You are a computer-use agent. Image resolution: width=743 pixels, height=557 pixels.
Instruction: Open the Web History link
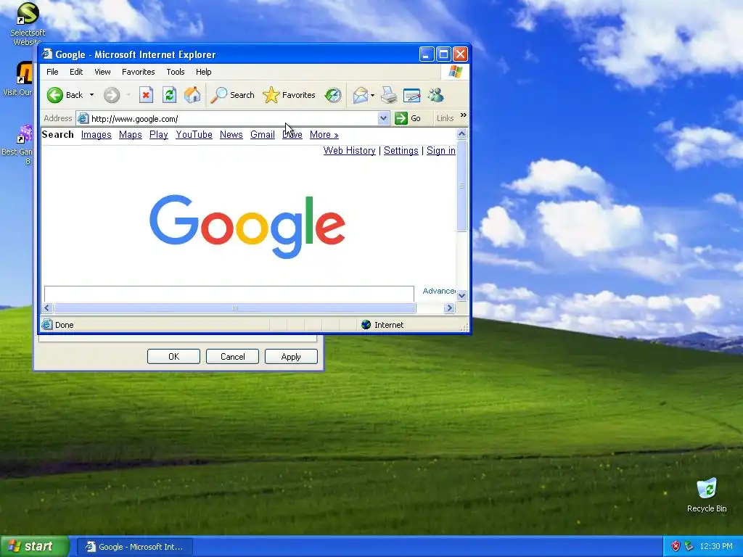349,151
